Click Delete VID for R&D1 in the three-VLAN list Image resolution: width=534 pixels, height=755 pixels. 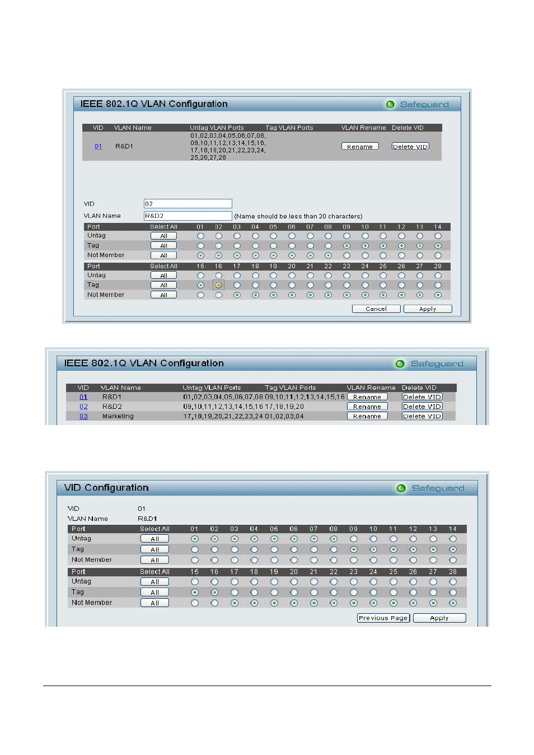(422, 397)
